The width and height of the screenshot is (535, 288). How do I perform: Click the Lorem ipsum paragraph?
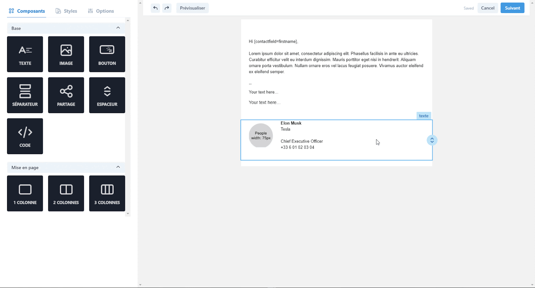click(336, 62)
